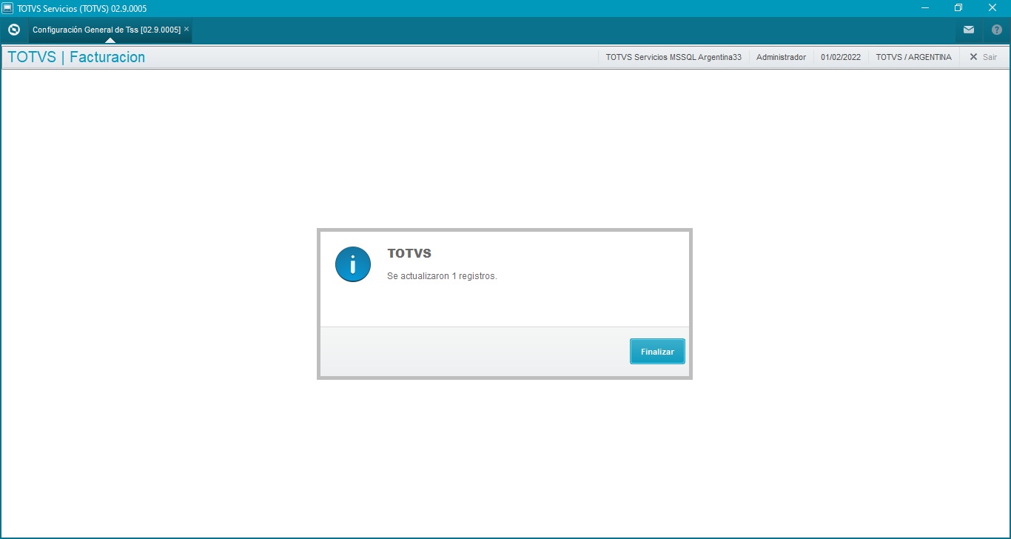Click the application icon in the title bar
The height and width of the screenshot is (539, 1011).
coord(8,8)
